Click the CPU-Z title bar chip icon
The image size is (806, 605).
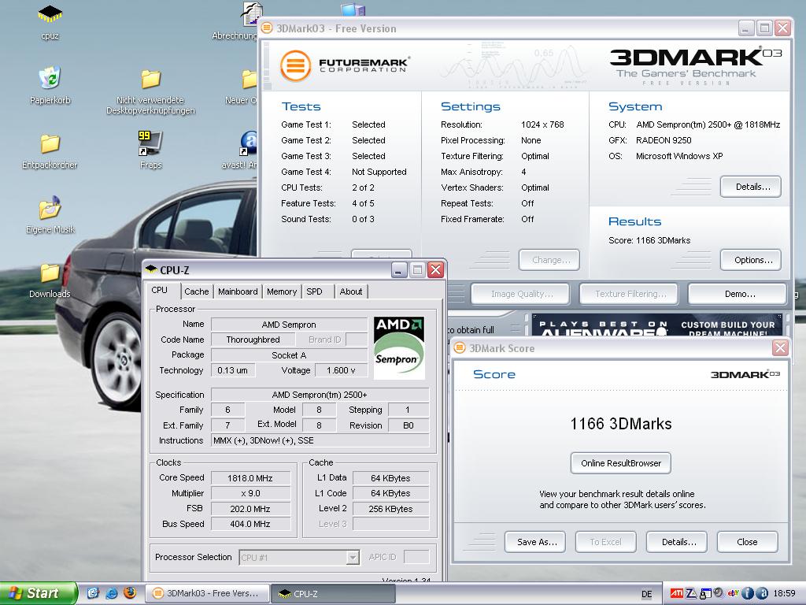(151, 269)
